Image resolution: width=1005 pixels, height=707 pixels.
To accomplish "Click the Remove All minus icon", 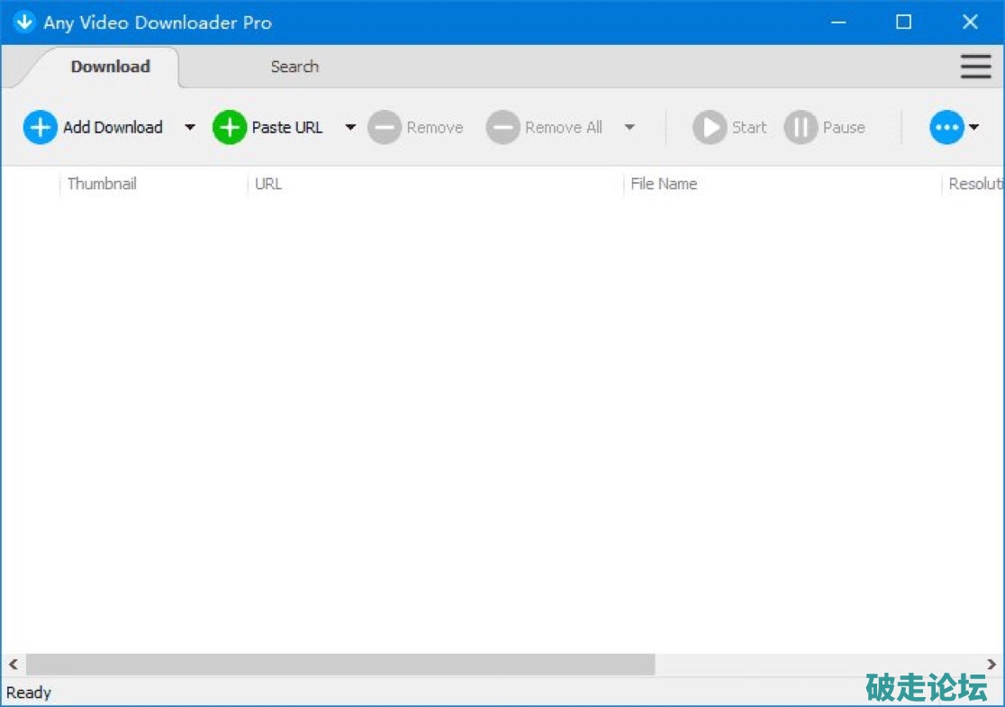I will [502, 128].
